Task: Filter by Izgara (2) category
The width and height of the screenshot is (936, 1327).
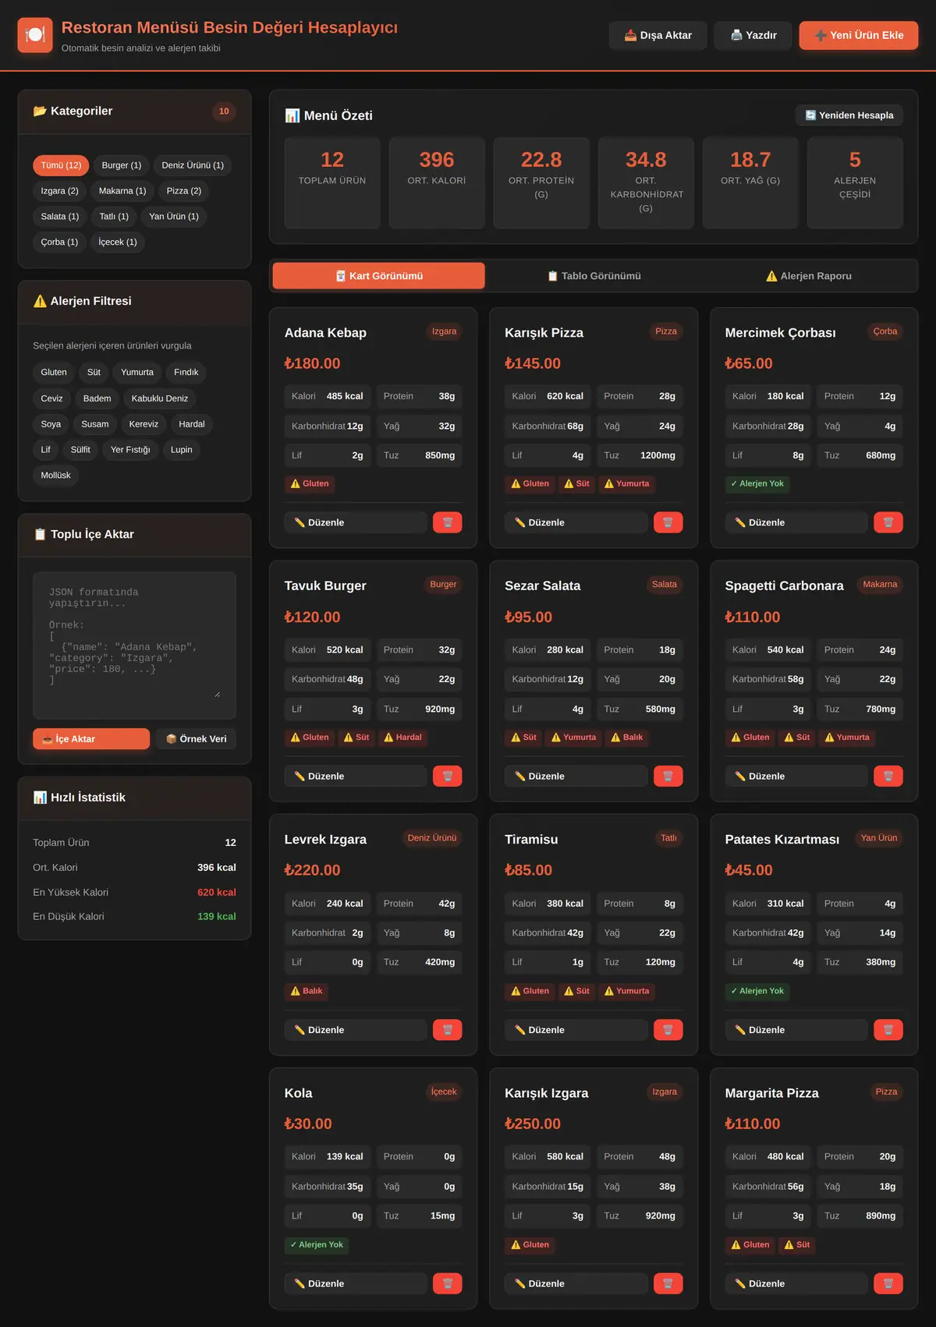Action: click(x=59, y=191)
